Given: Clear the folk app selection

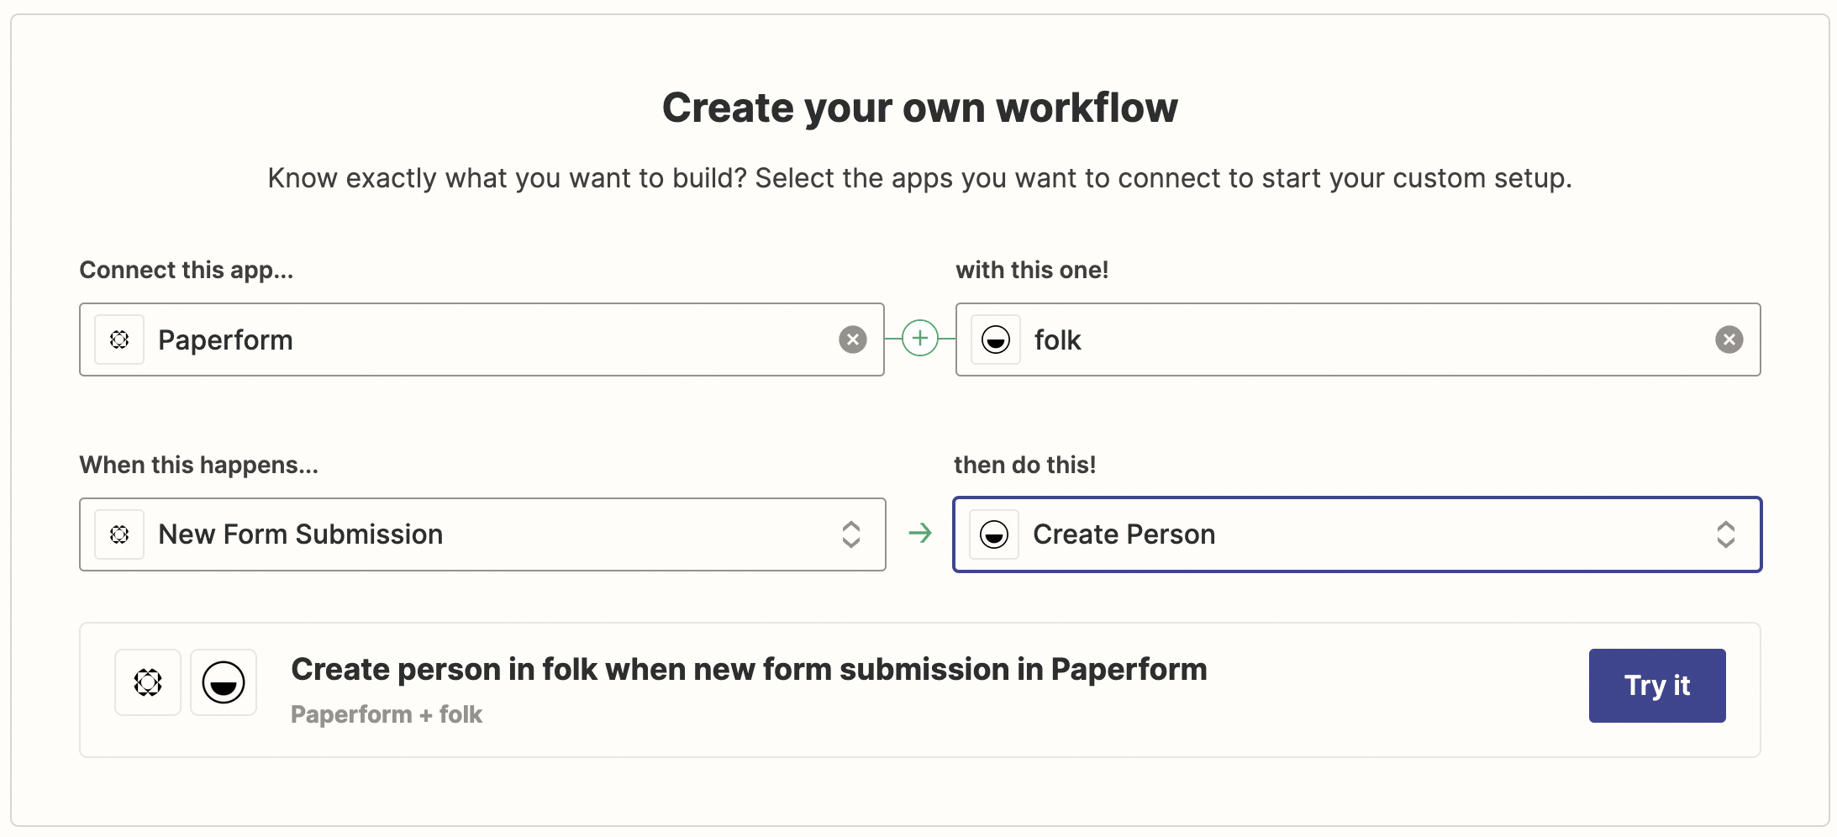Looking at the screenshot, I should 1729,340.
